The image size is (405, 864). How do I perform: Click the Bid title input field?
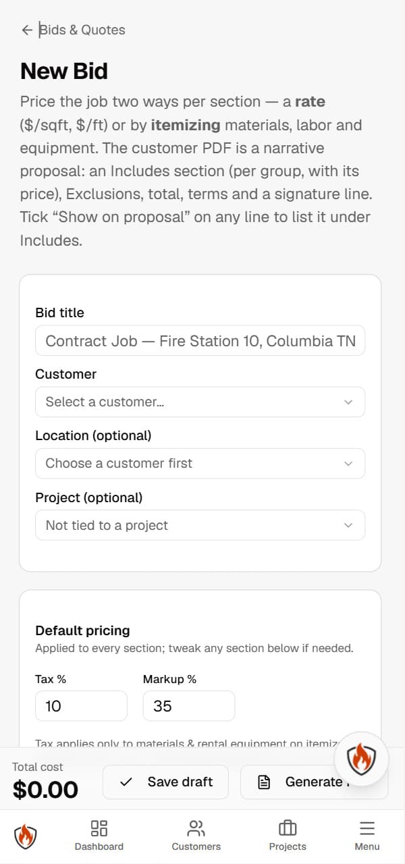click(200, 341)
